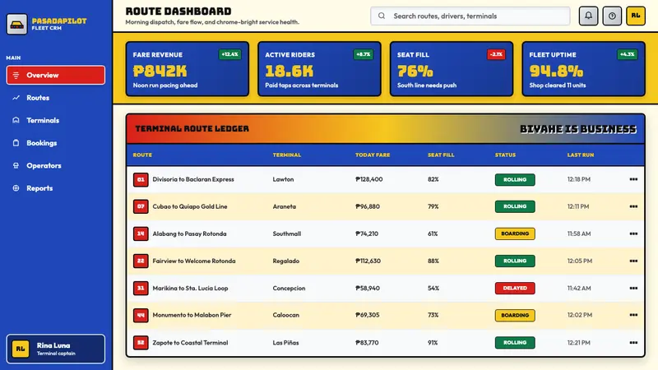
Task: Click the +4.3% badge on Fleet Uptime
Action: click(627, 54)
